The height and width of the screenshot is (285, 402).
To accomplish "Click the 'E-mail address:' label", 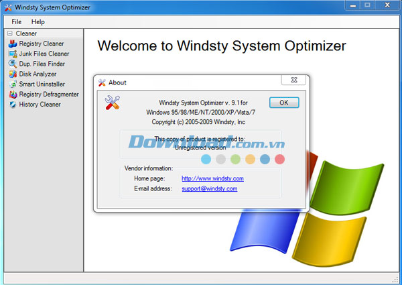I will tap(153, 188).
